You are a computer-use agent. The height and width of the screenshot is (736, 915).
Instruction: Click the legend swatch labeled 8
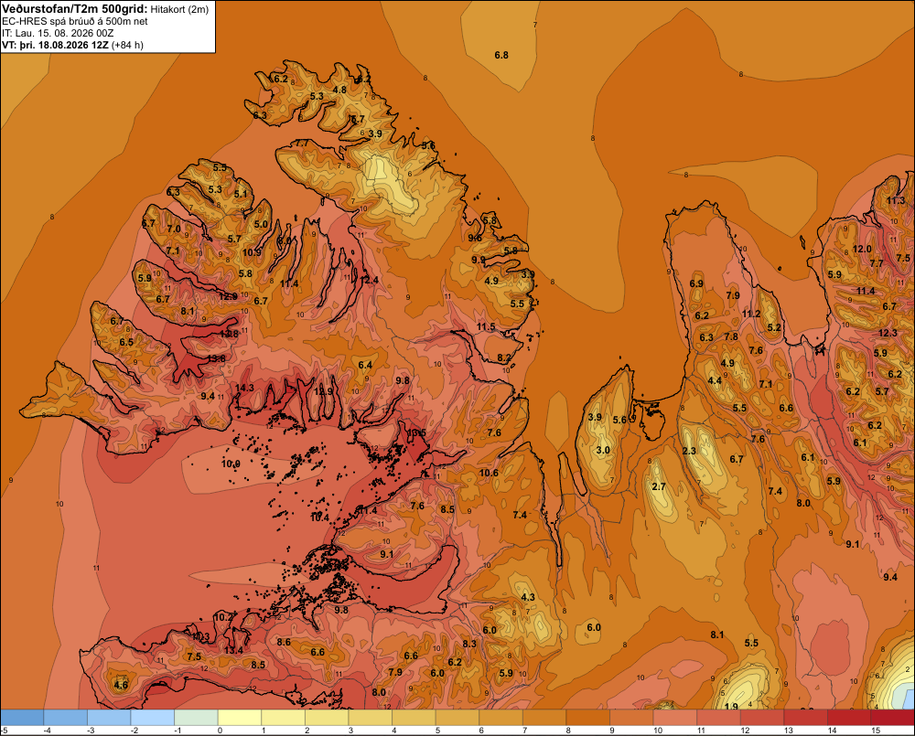click(x=587, y=718)
